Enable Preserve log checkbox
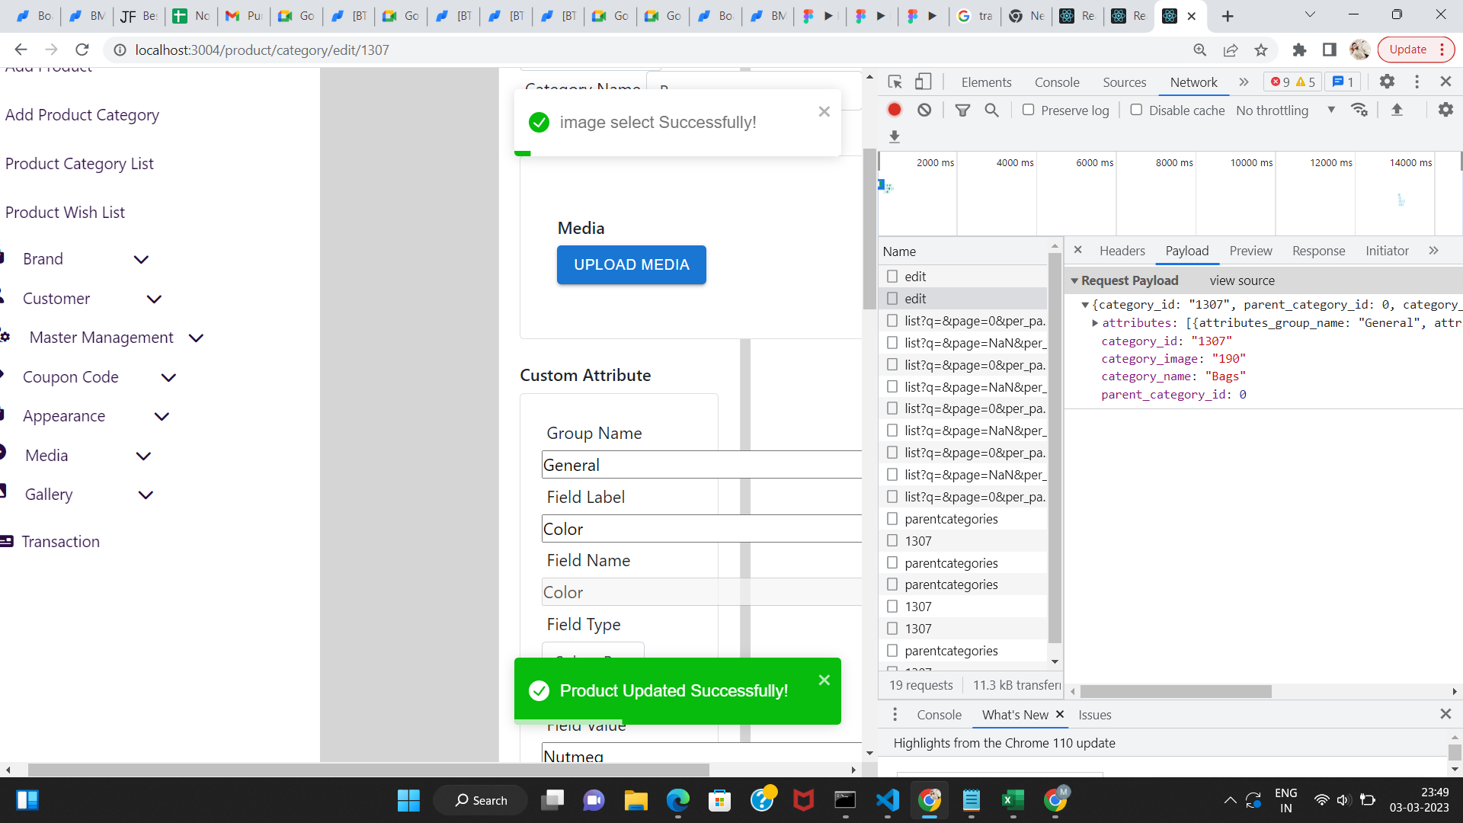 pos(1029,110)
